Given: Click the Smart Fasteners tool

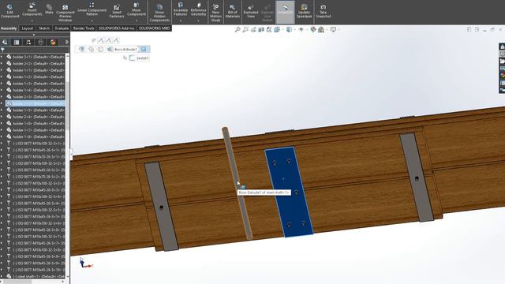Looking at the screenshot, I should coord(117,11).
